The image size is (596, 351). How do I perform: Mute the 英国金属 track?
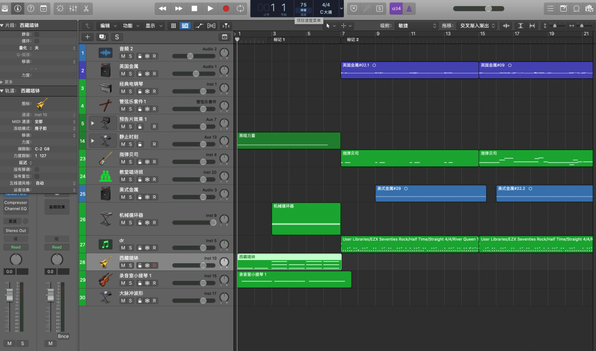(123, 74)
